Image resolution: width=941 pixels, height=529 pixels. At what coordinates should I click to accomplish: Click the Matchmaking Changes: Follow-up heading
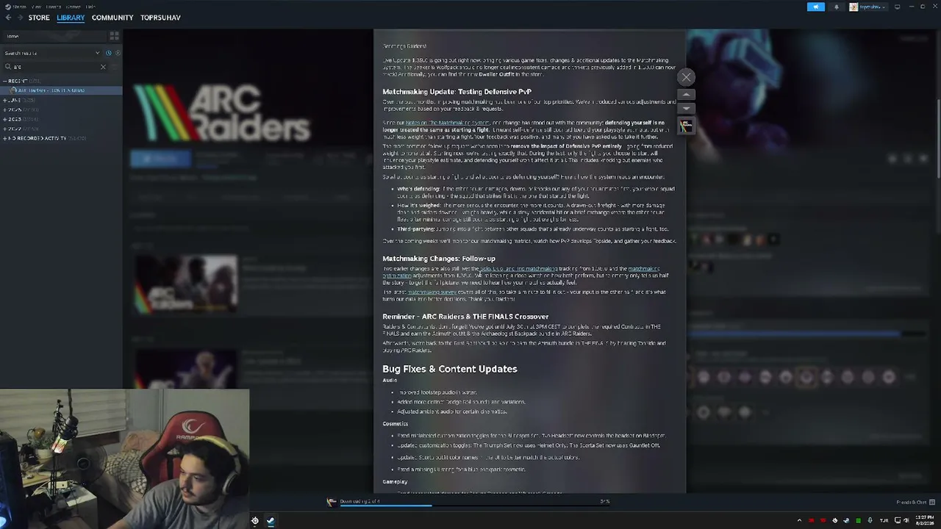[x=439, y=259]
